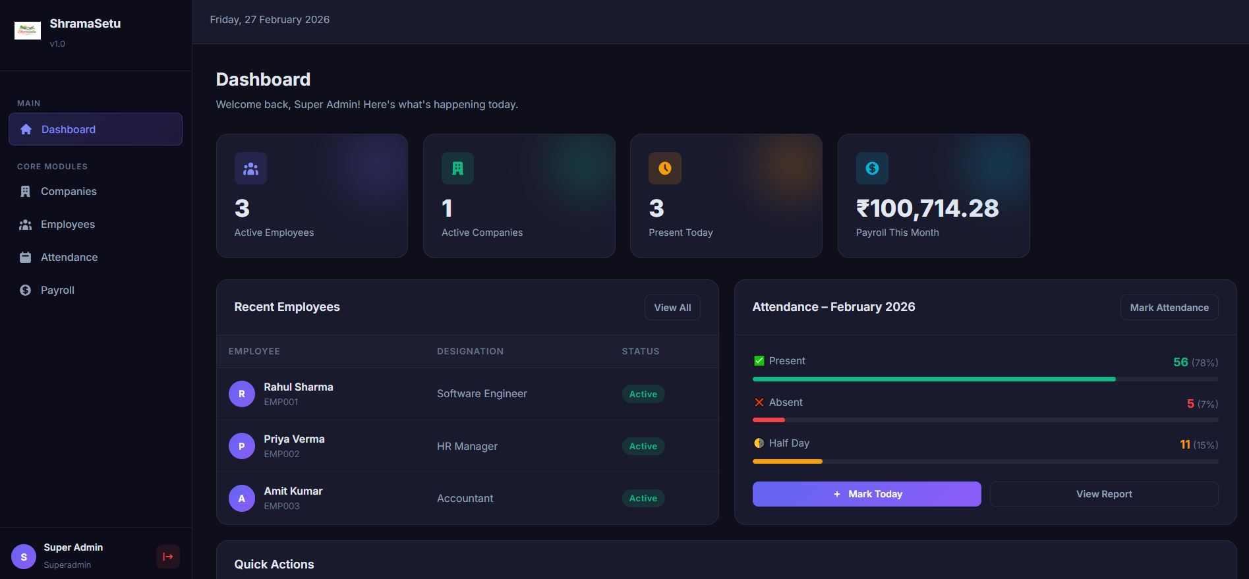Click the Super Admin profile avatar
The height and width of the screenshot is (579, 1249).
(x=24, y=557)
